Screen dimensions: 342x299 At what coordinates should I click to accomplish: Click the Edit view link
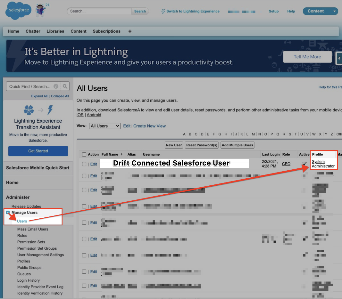127,126
